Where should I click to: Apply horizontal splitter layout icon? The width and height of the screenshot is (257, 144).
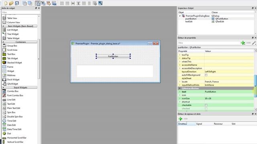coord(73,3)
